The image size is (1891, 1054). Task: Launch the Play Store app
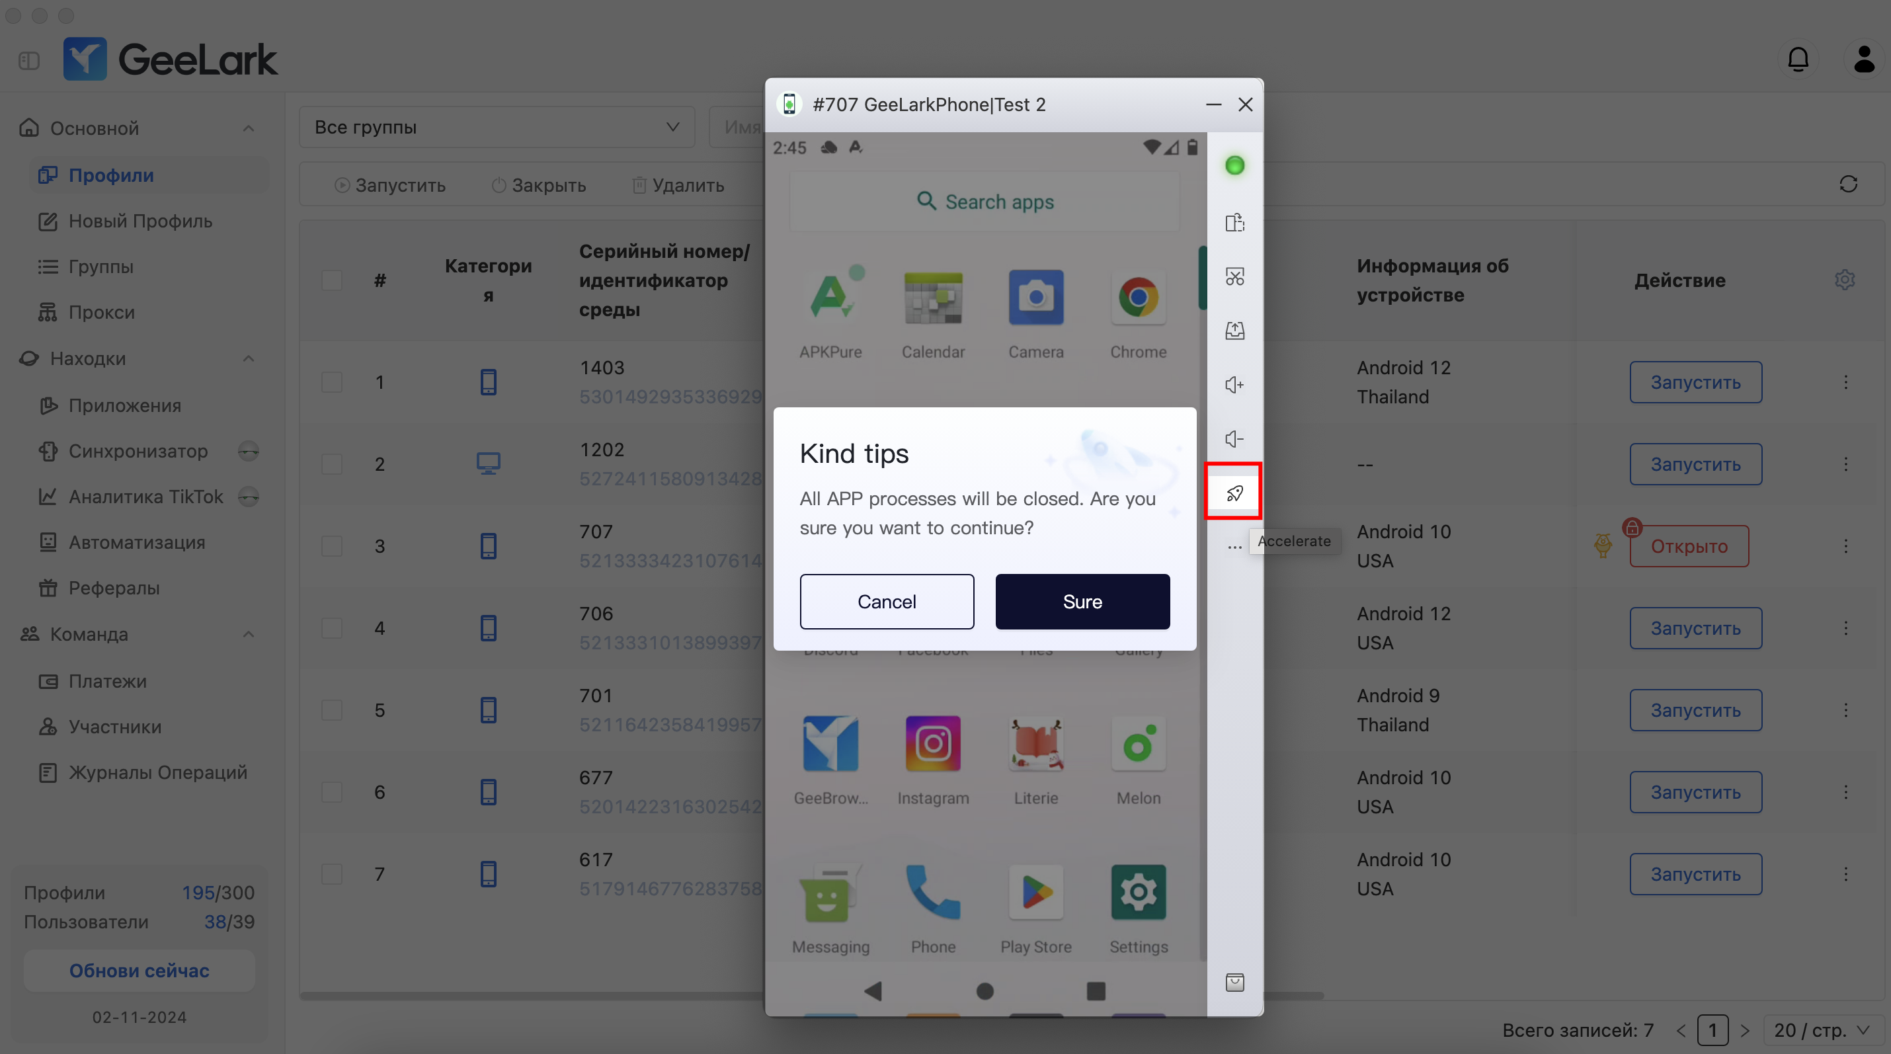[1035, 909]
